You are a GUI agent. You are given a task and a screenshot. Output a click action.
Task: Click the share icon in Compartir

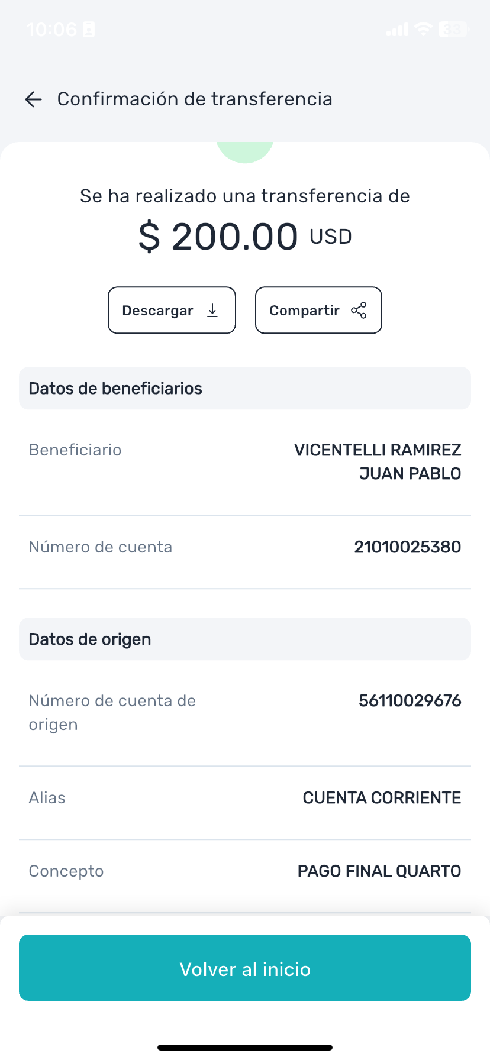pyautogui.click(x=359, y=311)
